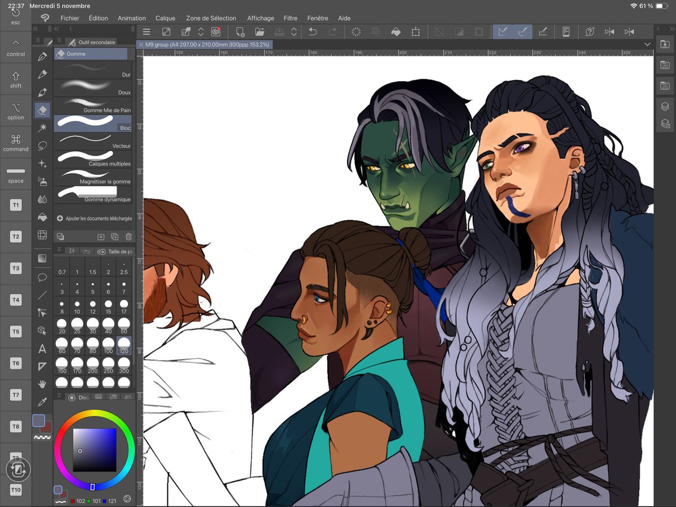Viewport: 676px width, 507px height.
Task: Click the Open file folder icon
Action: (x=260, y=32)
